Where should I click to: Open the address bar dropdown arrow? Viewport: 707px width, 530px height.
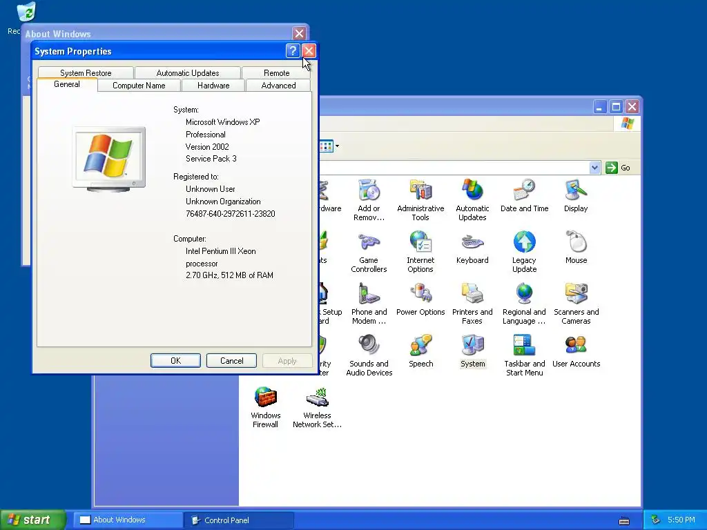point(594,168)
